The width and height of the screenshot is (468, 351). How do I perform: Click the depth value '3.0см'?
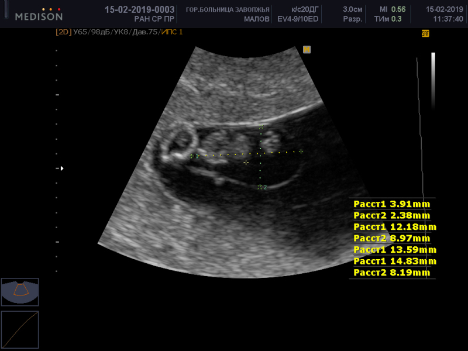click(x=353, y=9)
